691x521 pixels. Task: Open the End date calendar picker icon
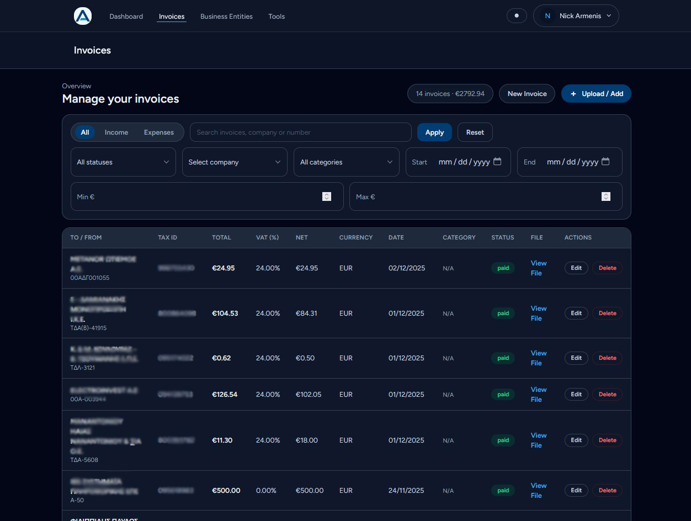tap(605, 162)
